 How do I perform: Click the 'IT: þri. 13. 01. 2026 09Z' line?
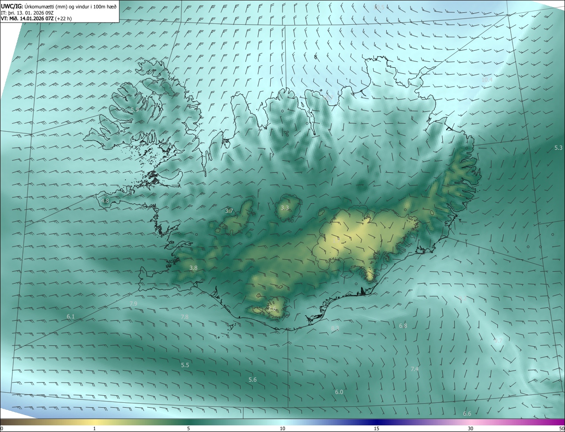pyautogui.click(x=27, y=12)
